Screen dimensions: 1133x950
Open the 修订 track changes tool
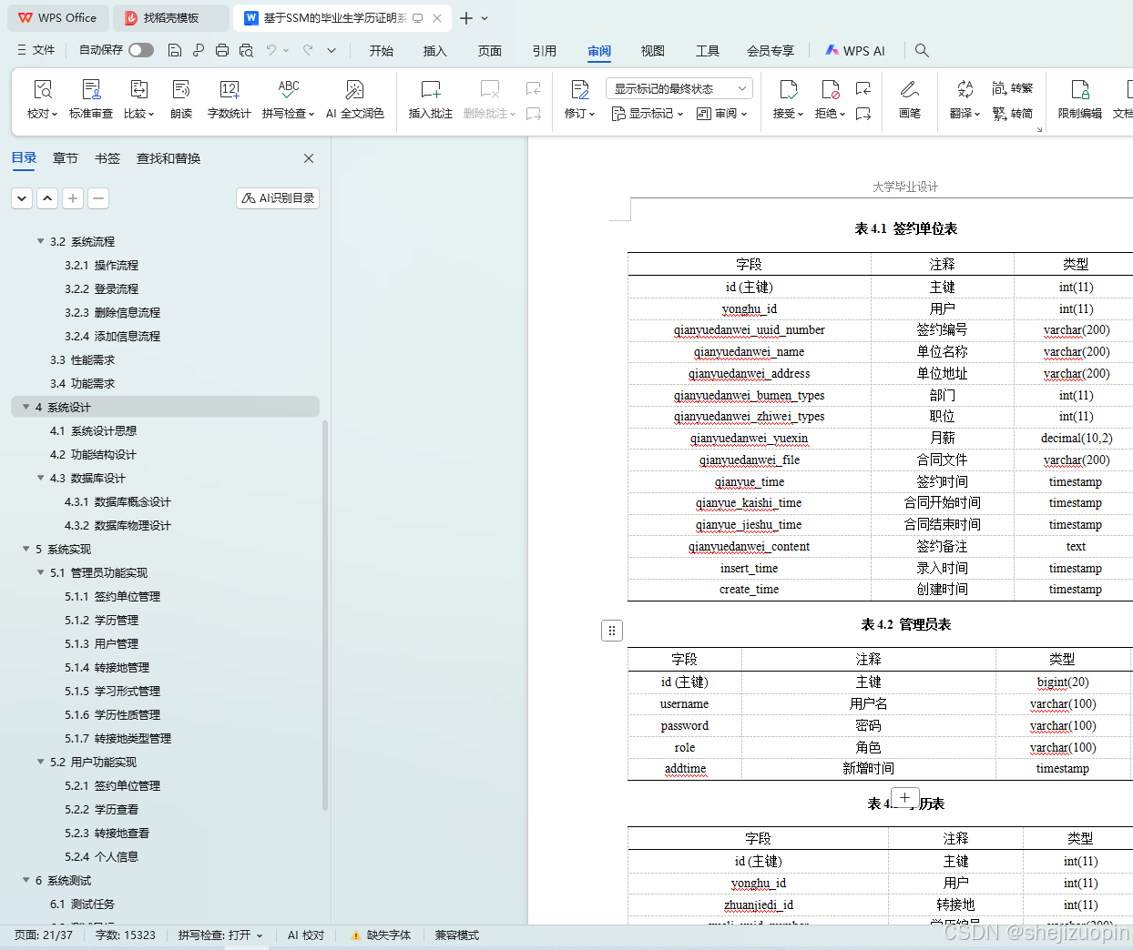tap(579, 99)
